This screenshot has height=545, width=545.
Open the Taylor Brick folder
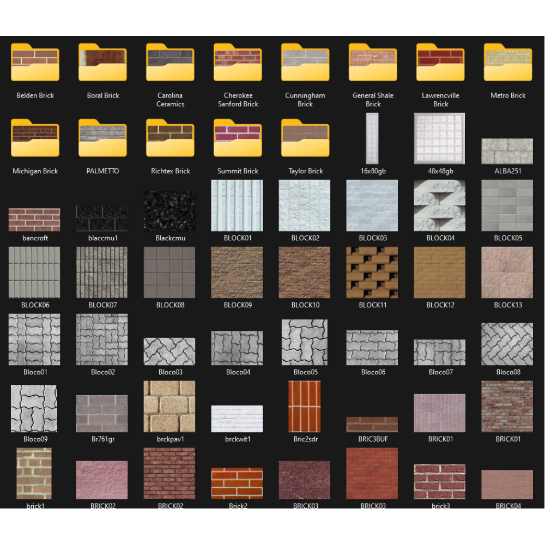(305, 138)
